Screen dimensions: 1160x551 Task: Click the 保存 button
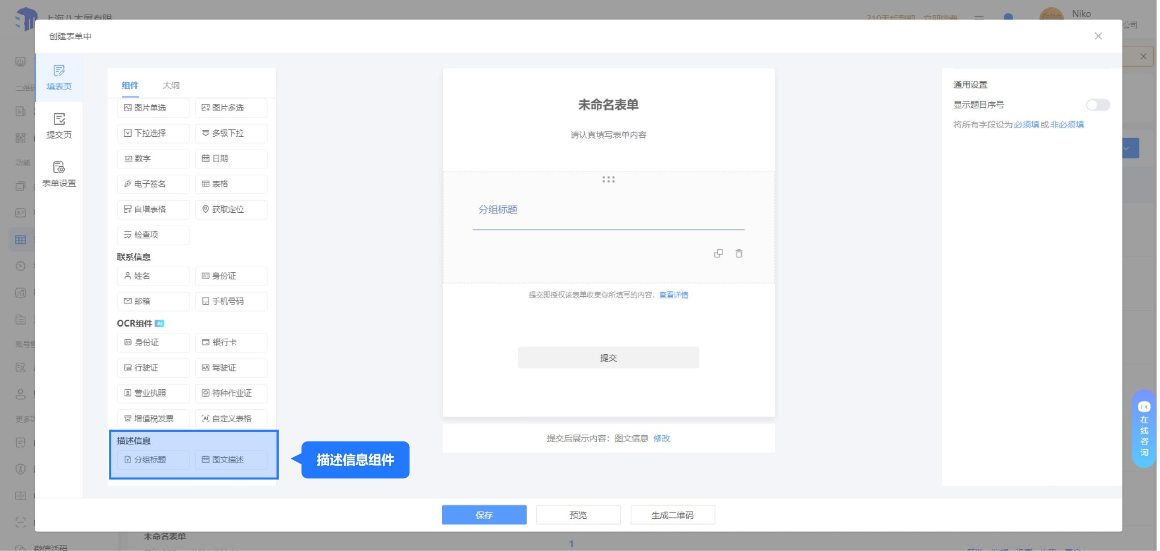485,515
